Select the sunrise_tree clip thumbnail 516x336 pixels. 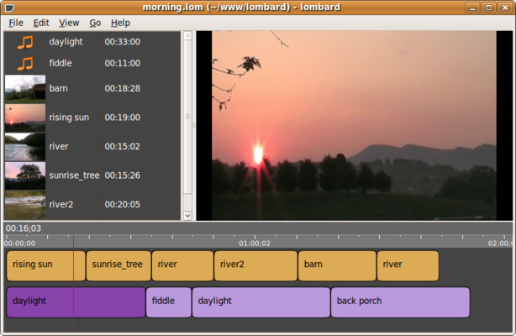[25, 176]
